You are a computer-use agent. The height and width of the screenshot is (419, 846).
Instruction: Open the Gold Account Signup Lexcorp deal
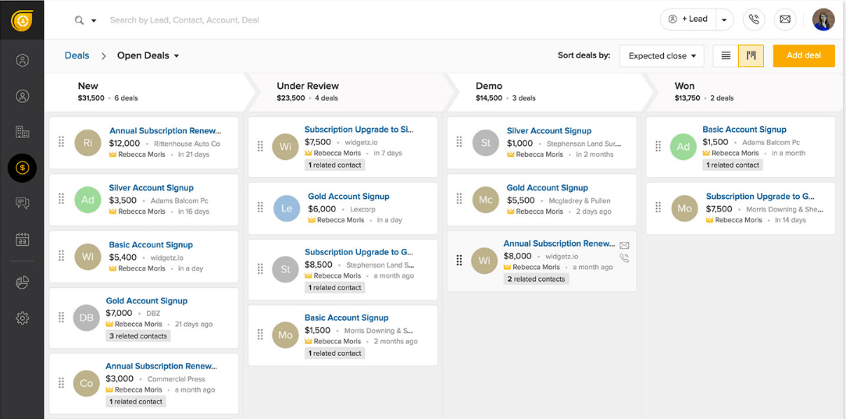pyautogui.click(x=348, y=197)
